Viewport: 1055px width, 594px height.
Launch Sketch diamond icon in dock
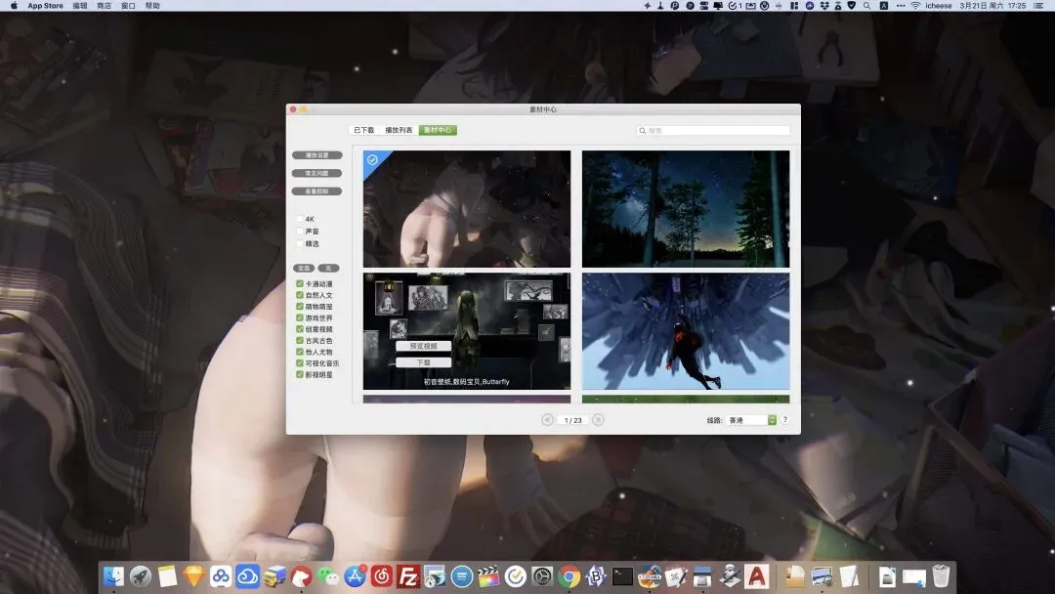[x=193, y=575]
